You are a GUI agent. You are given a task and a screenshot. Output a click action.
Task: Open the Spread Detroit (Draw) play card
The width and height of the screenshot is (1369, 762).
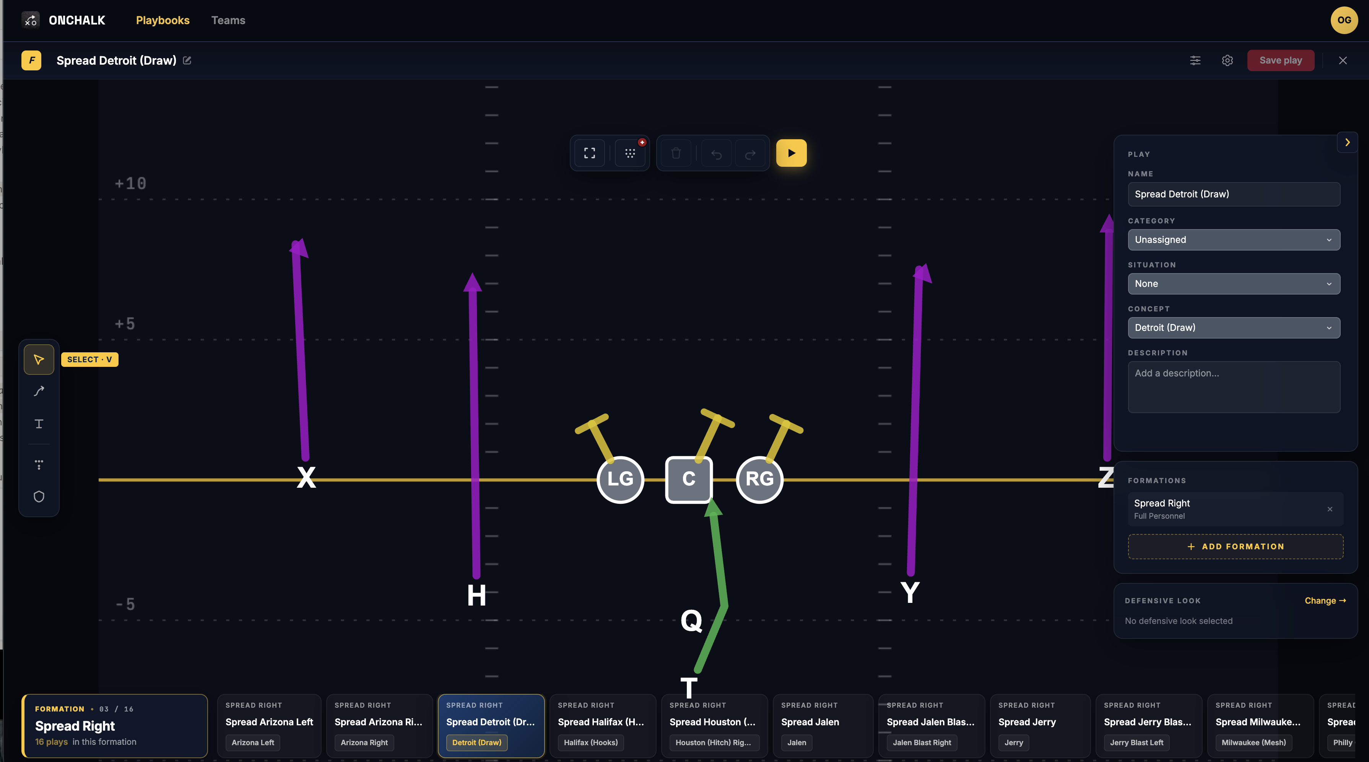[x=491, y=726]
